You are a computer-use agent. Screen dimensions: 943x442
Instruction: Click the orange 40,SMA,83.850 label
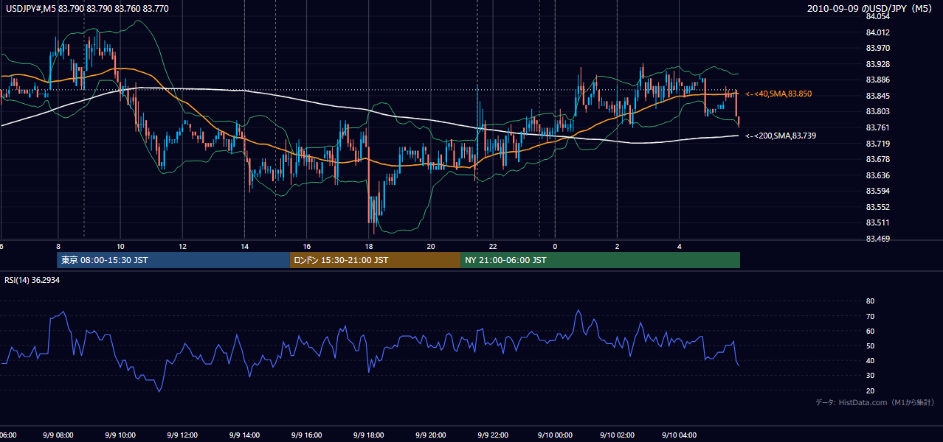[x=778, y=94]
